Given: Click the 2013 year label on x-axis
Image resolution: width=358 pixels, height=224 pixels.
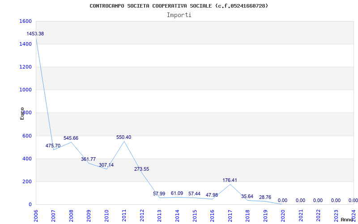Looking at the screenshot, I should click(159, 216).
